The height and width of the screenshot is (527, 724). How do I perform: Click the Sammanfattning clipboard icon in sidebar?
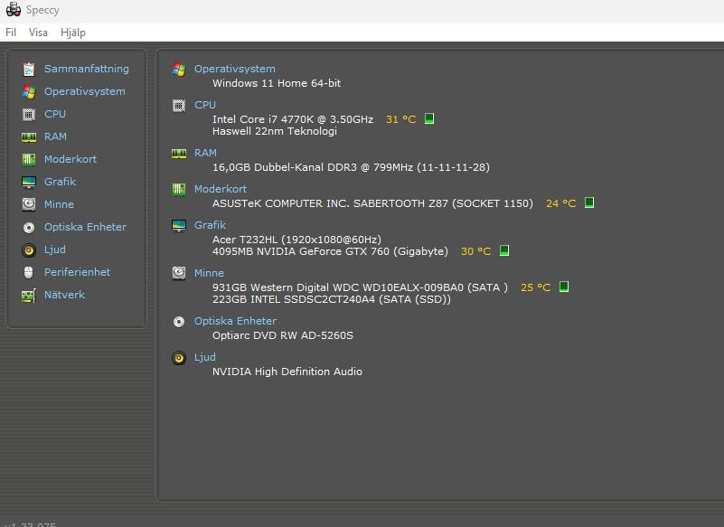pyautogui.click(x=29, y=69)
